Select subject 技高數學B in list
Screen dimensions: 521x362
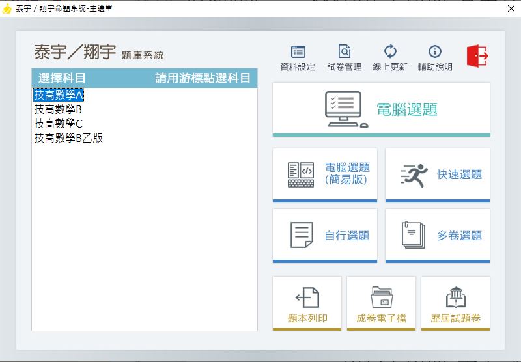click(x=58, y=109)
